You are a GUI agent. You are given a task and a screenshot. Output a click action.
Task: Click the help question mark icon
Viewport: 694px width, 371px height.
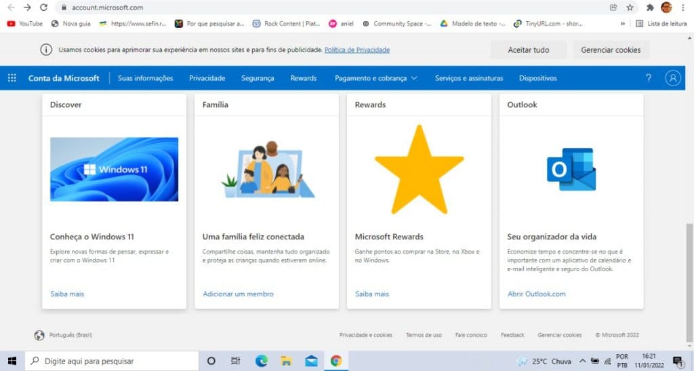[649, 78]
